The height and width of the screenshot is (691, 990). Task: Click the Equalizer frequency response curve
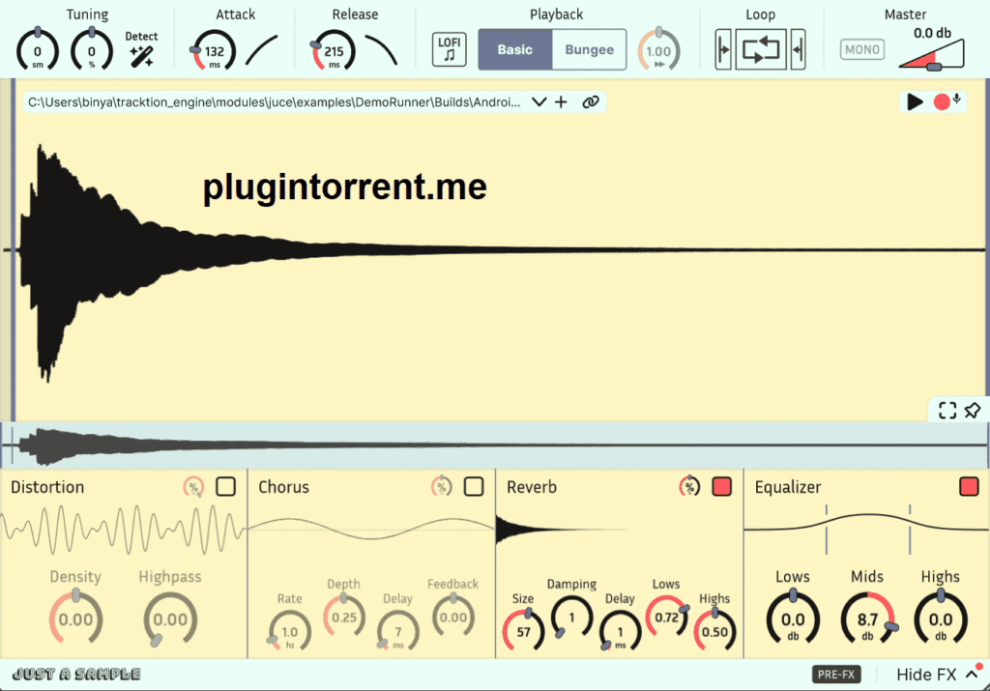(x=866, y=527)
